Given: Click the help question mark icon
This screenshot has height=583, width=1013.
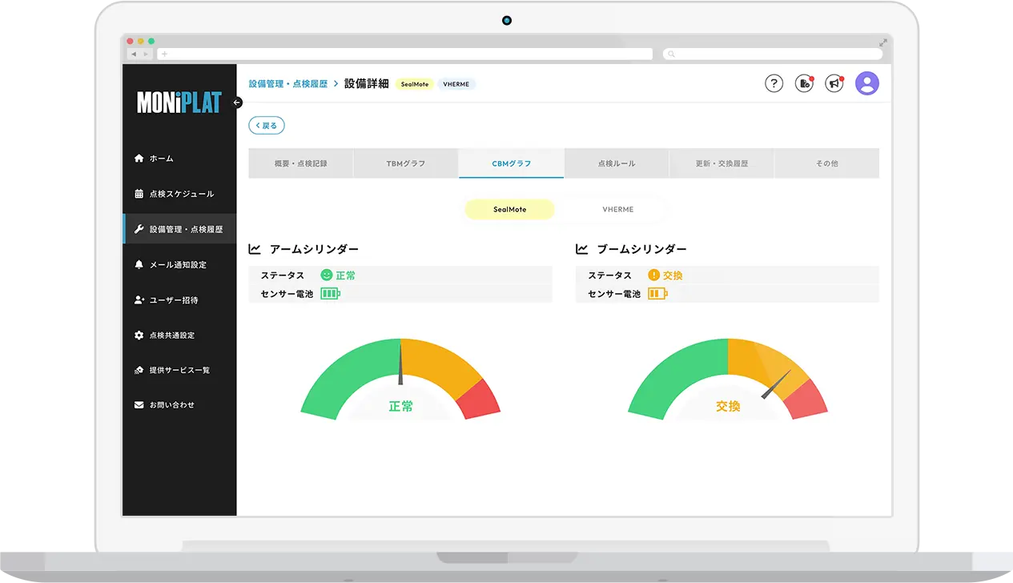Looking at the screenshot, I should 774,83.
